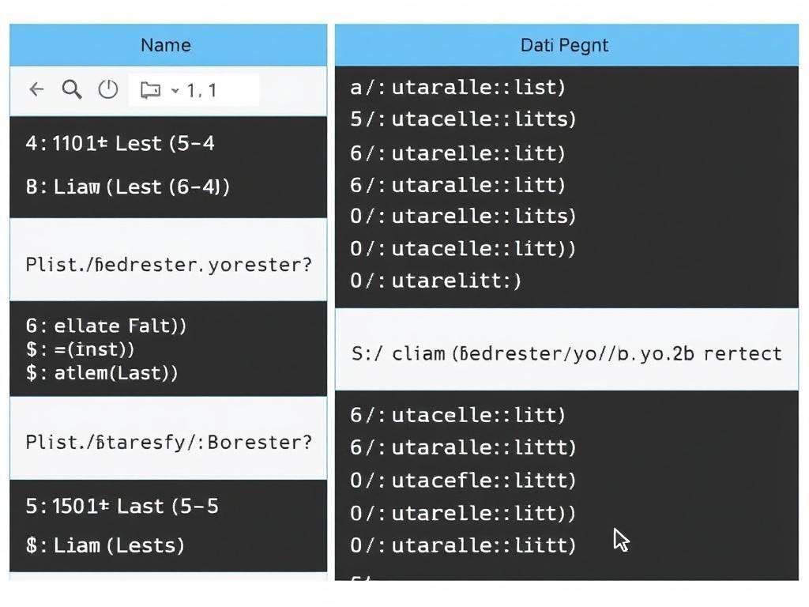Click the folder icon in toolbar
Screen dimensions: 809x607
coord(150,90)
